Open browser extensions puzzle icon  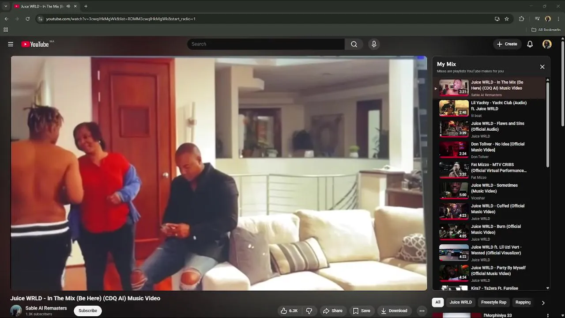tap(522, 19)
